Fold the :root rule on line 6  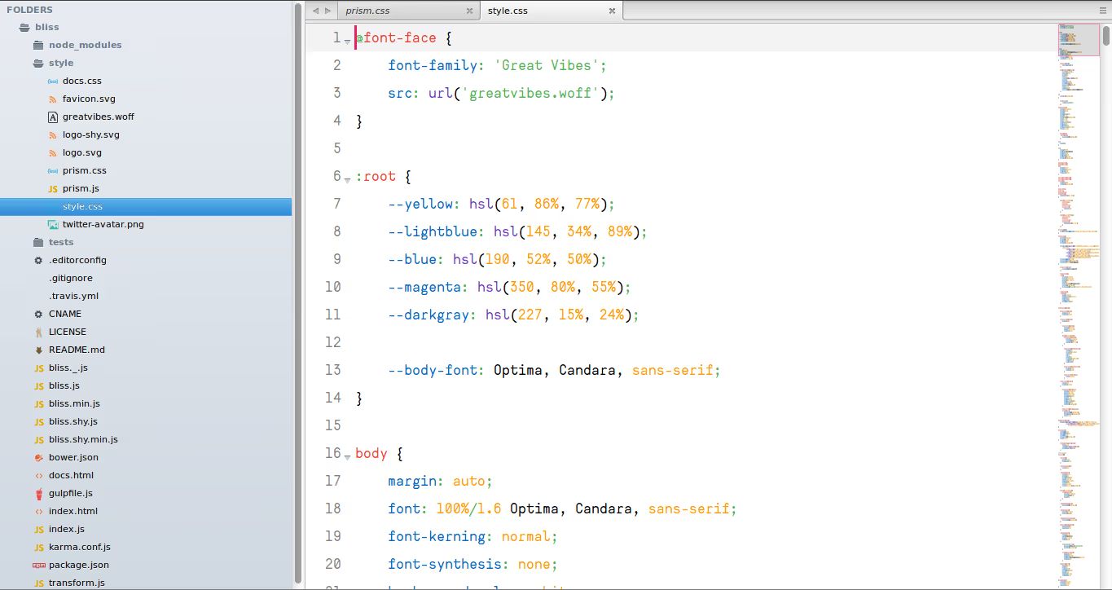(x=348, y=178)
